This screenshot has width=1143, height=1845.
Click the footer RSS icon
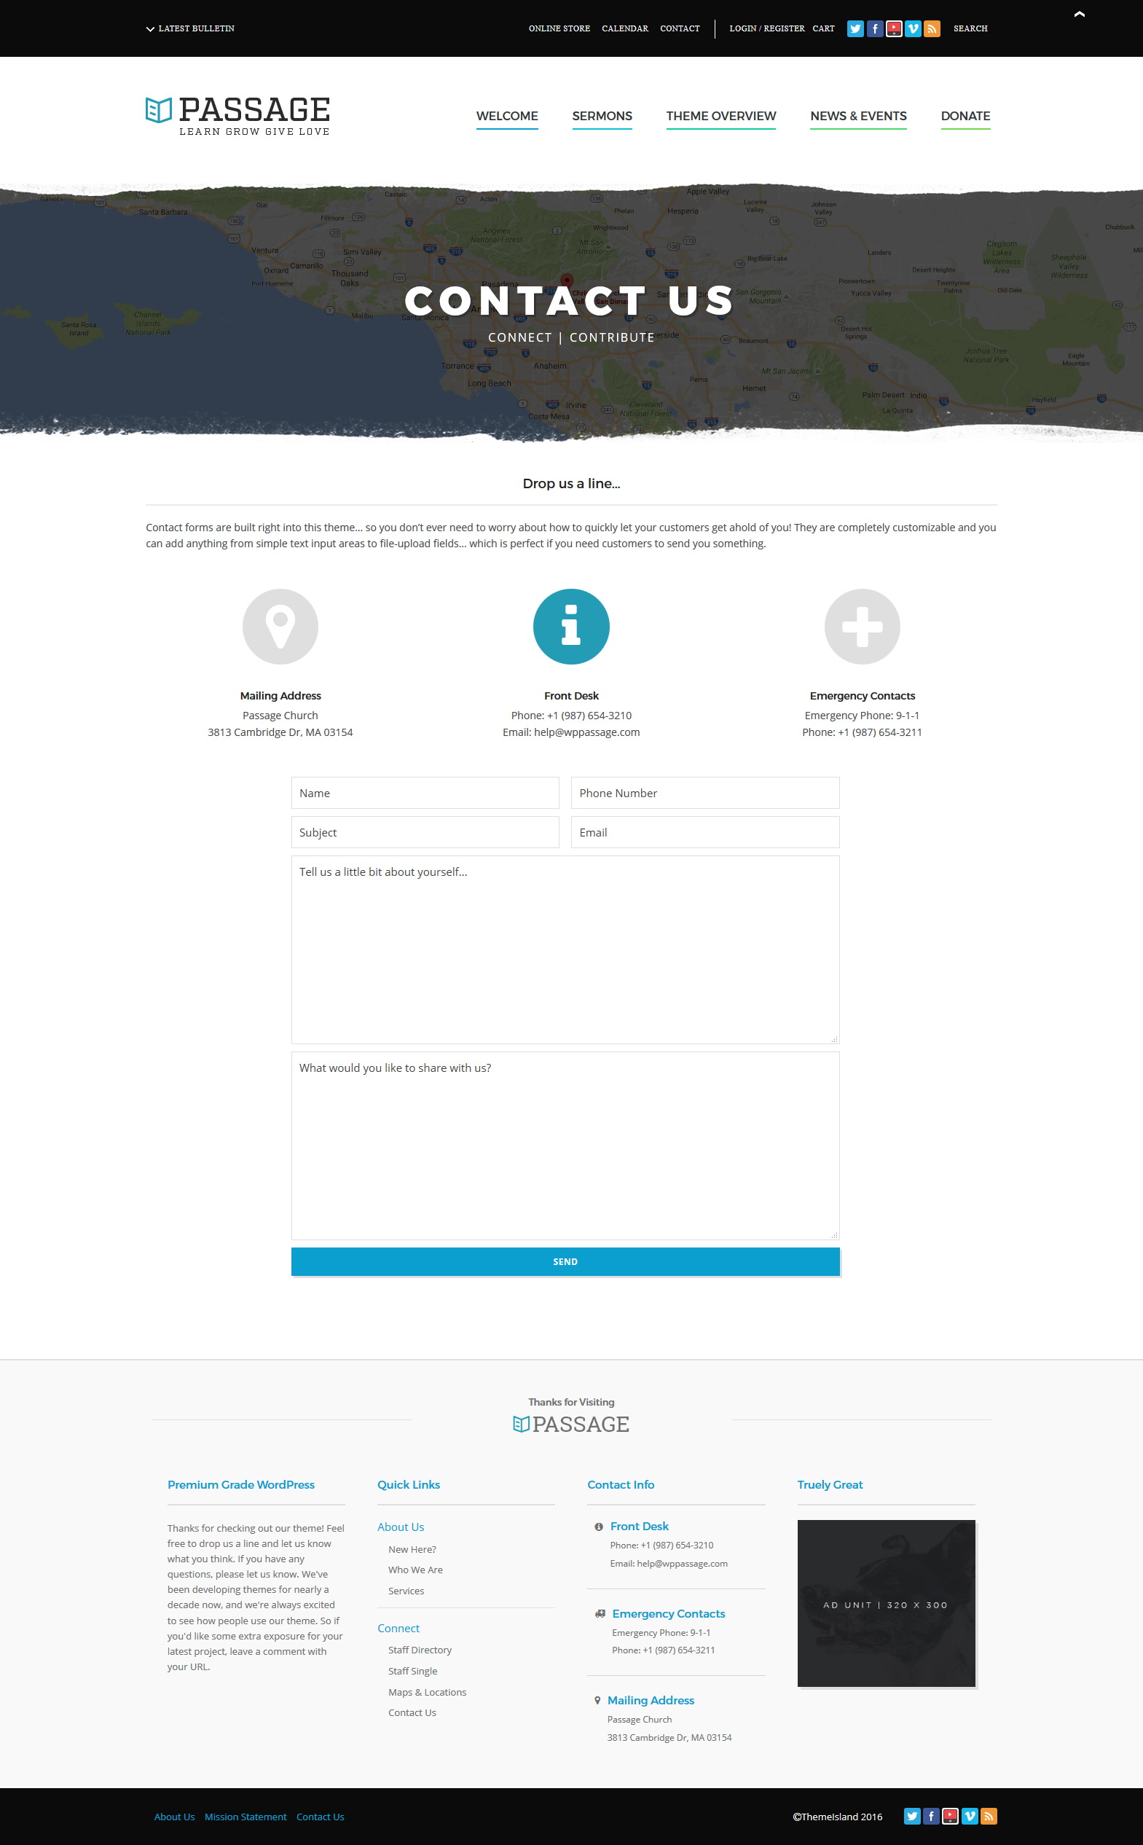[x=989, y=1817]
